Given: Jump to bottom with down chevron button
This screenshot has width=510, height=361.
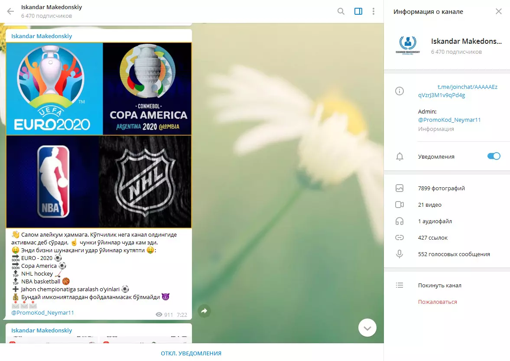Looking at the screenshot, I should (367, 328).
